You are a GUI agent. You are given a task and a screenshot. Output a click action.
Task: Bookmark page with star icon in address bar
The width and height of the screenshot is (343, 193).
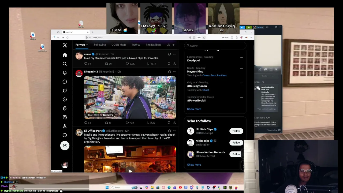coord(204,38)
